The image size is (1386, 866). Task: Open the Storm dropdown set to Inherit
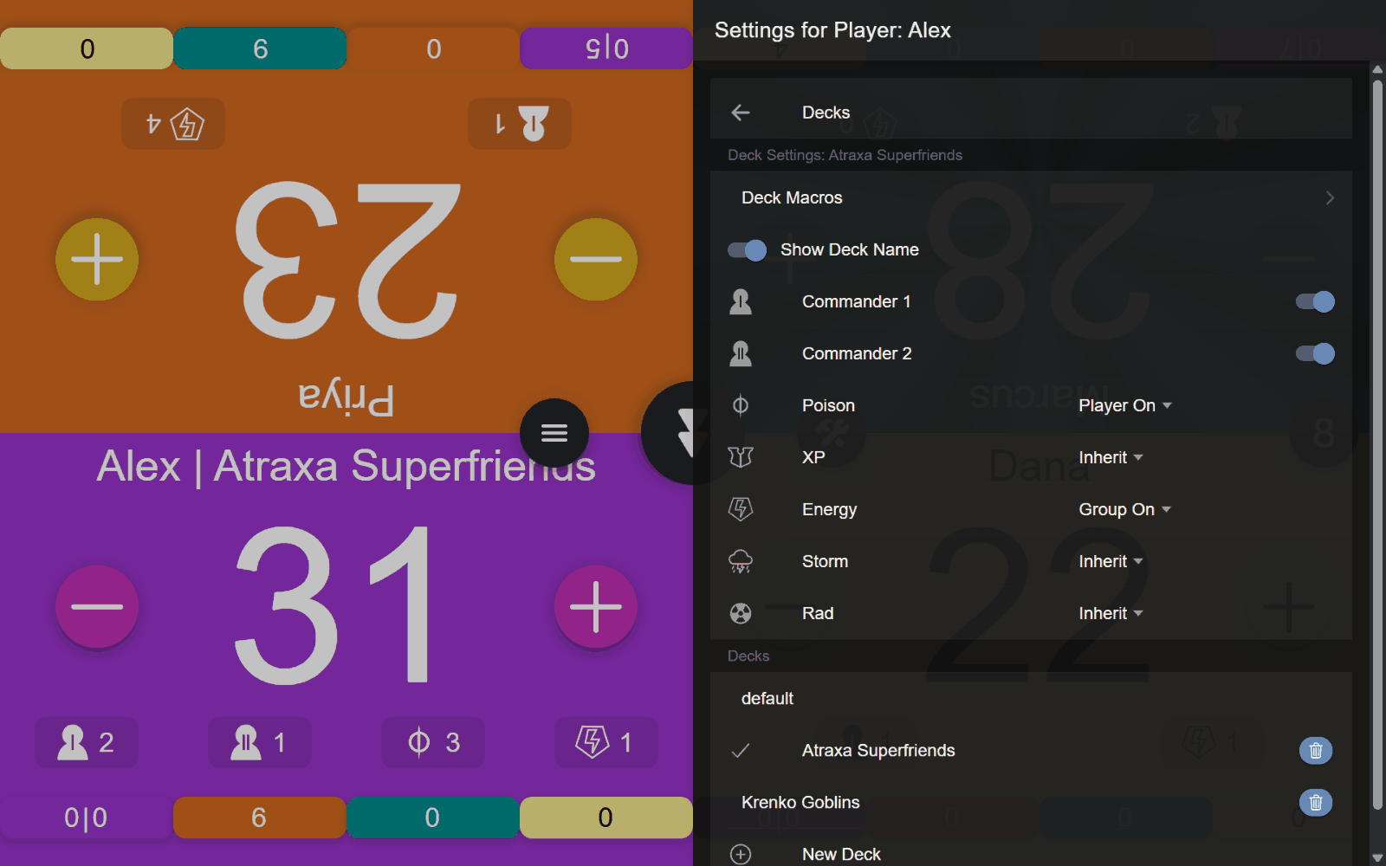pyautogui.click(x=1111, y=561)
